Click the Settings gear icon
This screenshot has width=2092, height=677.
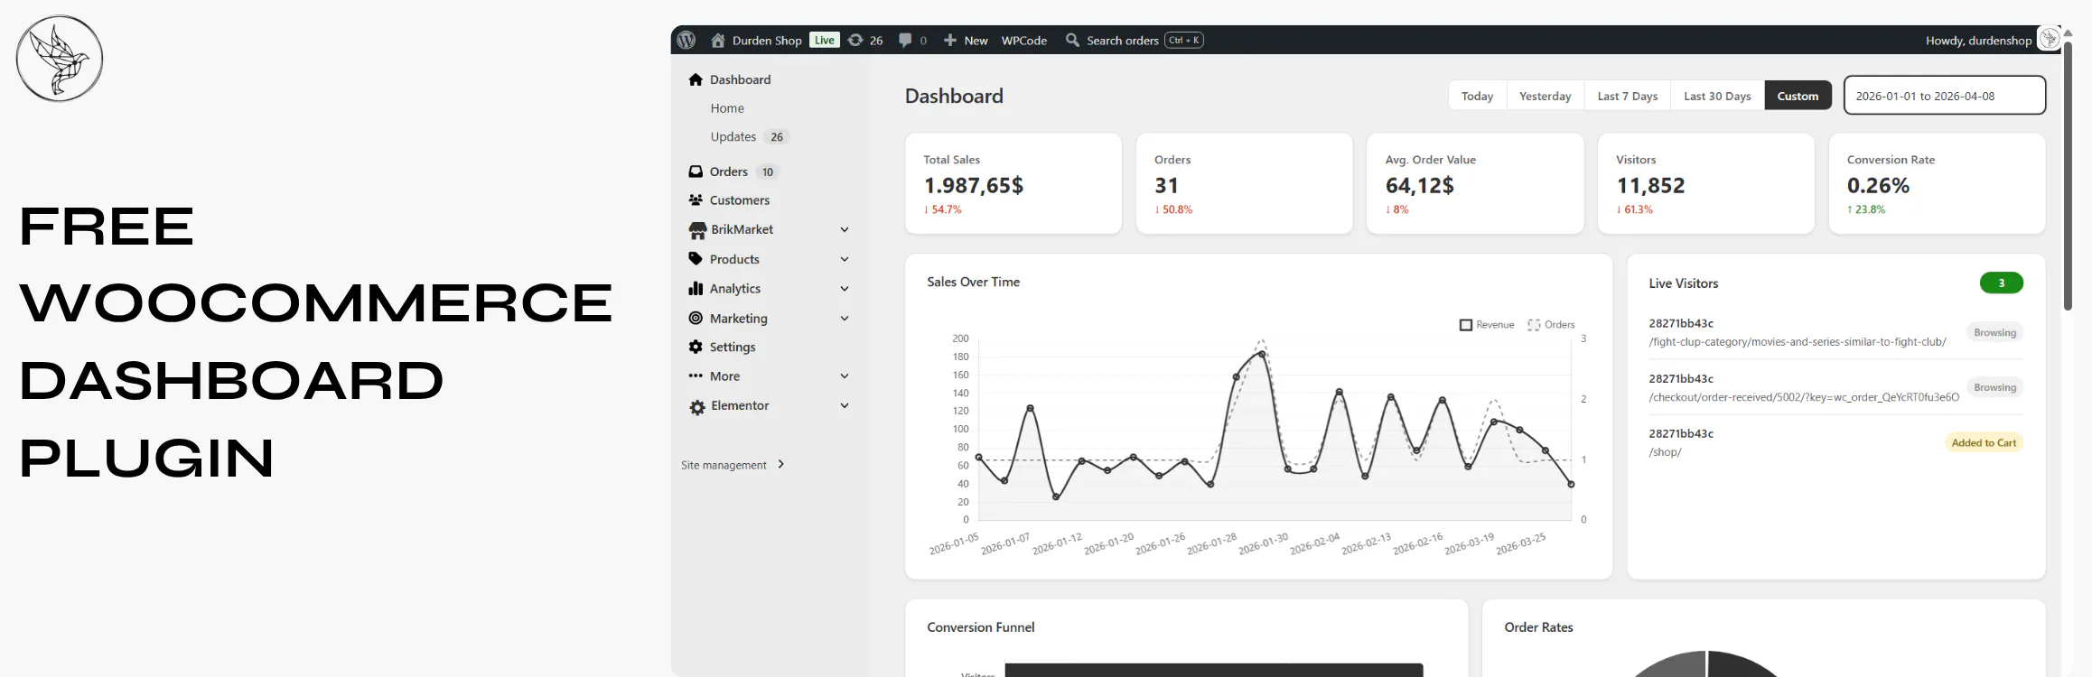[x=696, y=347]
